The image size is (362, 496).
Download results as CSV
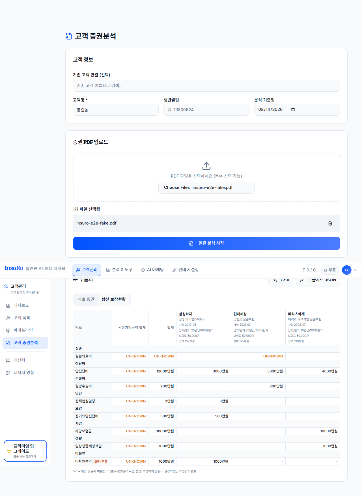[281, 280]
